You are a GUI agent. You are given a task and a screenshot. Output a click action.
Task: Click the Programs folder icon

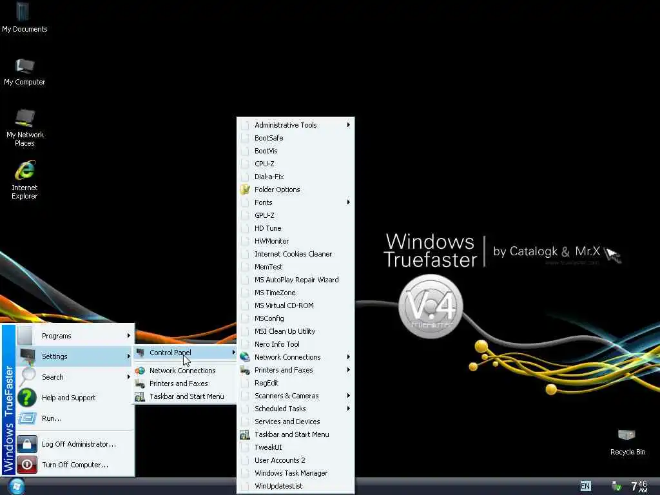[25, 335]
